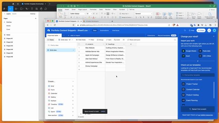Search records with magnifier icon

(175, 40)
